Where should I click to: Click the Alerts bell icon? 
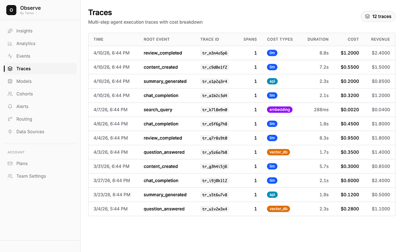point(10,106)
